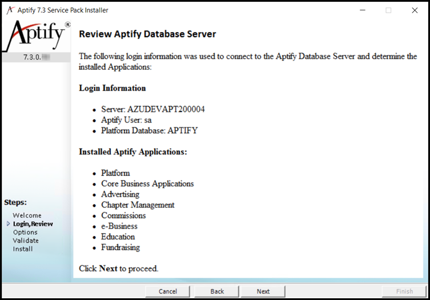Screen dimensions: 430x300
Task: Click the Advertising application entry
Action: coord(120,194)
